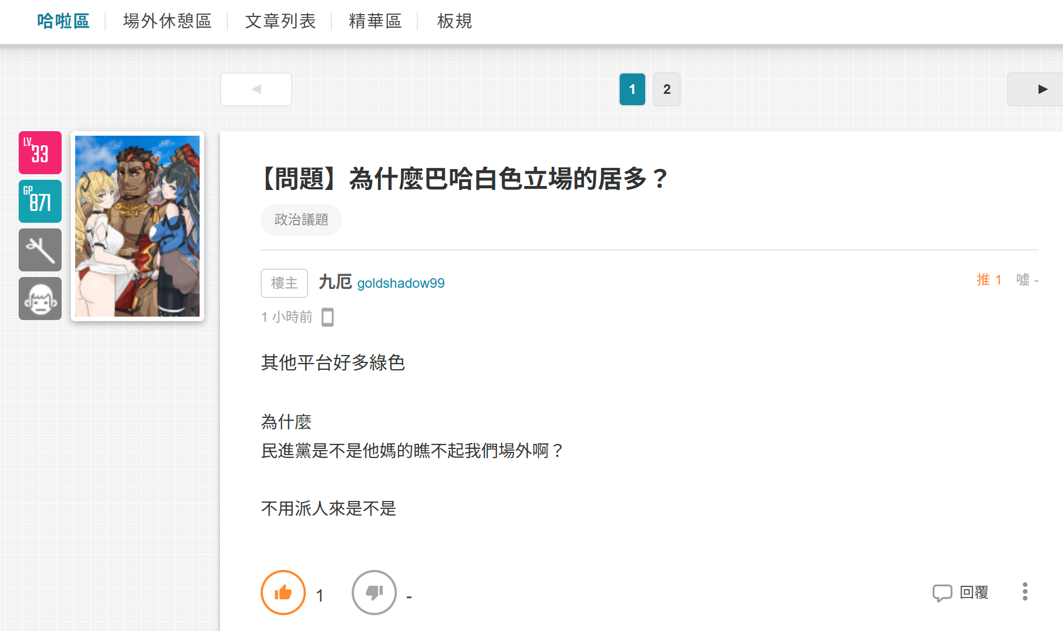Click the gray thumbs-down dislike button
The height and width of the screenshot is (631, 1063).
(x=374, y=593)
